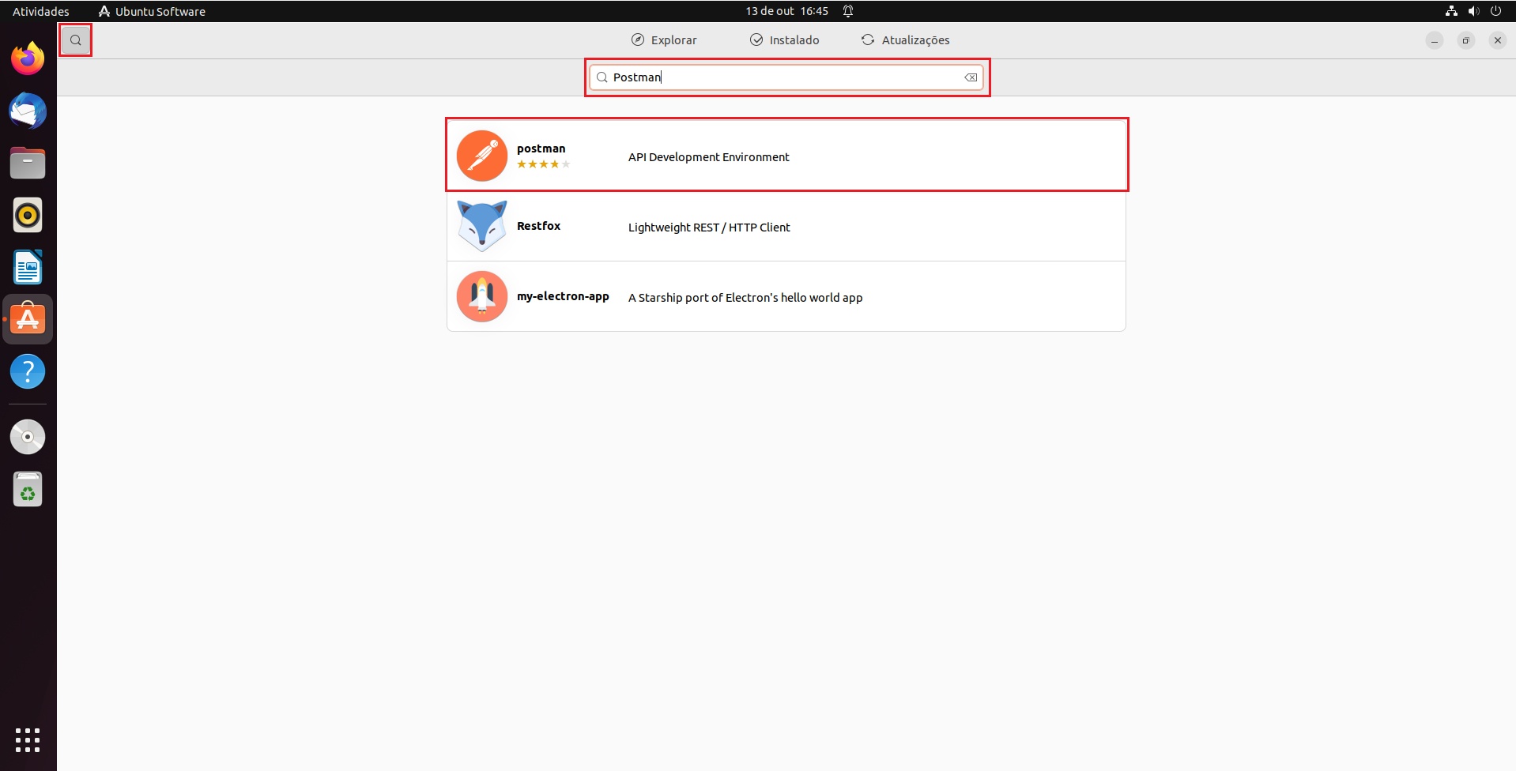Open LibreOffice Writer from the dock

[28, 267]
